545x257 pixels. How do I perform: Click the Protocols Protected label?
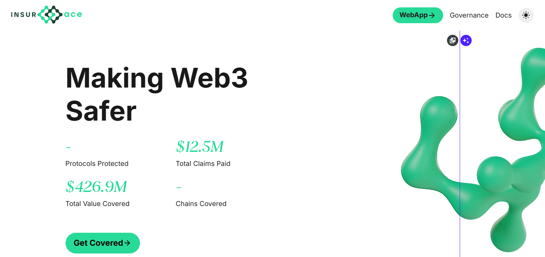(x=97, y=163)
